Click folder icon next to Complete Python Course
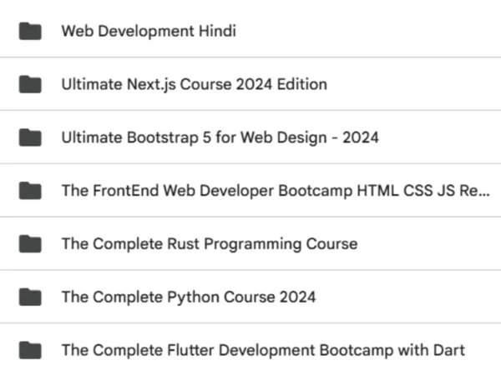The height and width of the screenshot is (375, 501). pos(30,297)
